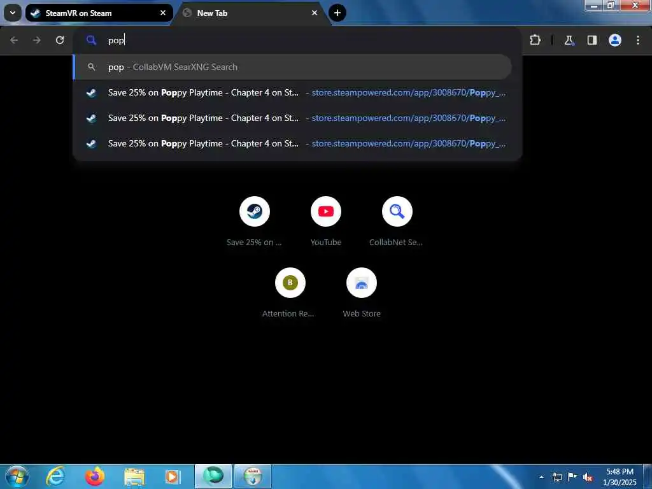Viewport: 652px width, 489px height.
Task: Minimize the browser window
Action: (593, 5)
